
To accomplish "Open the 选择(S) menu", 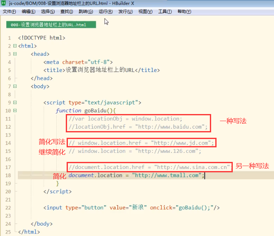I will [x=48, y=12].
